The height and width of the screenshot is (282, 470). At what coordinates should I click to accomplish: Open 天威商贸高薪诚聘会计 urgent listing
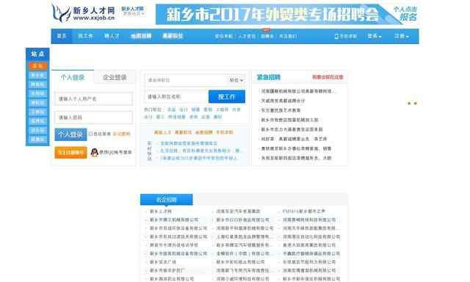(283, 101)
